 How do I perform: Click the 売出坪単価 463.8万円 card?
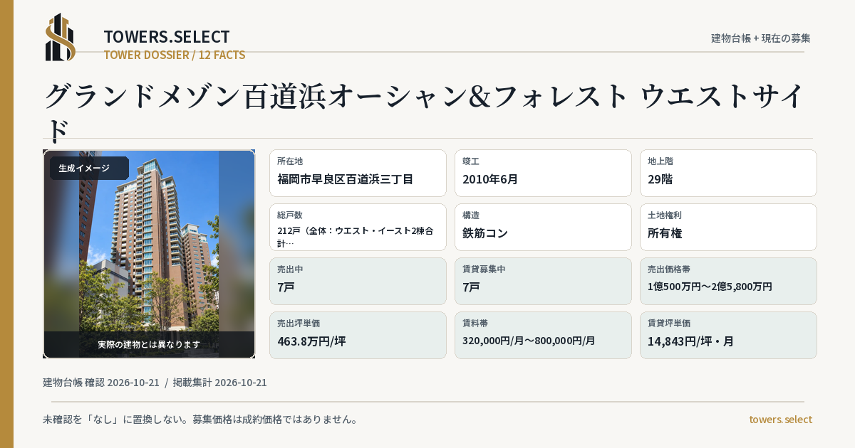point(358,335)
